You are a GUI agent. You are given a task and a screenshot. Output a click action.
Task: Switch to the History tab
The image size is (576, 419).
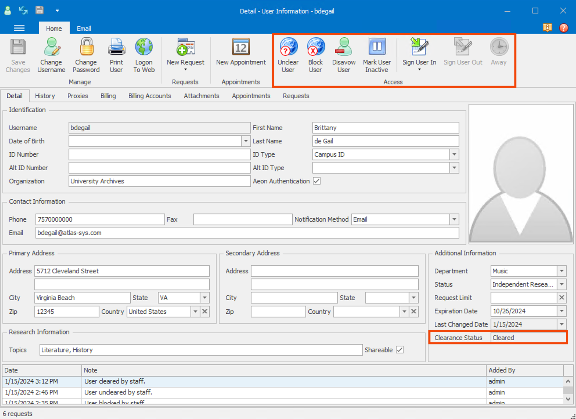[45, 96]
